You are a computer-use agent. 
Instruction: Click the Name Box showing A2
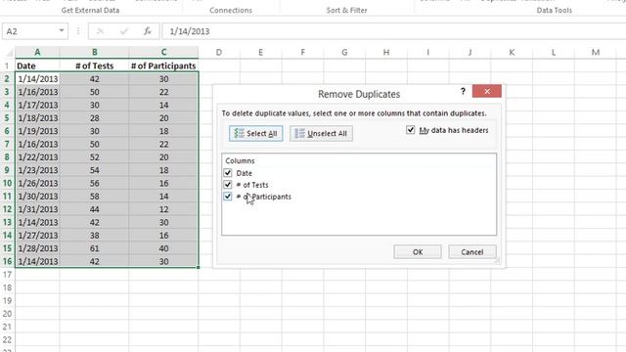[30, 31]
